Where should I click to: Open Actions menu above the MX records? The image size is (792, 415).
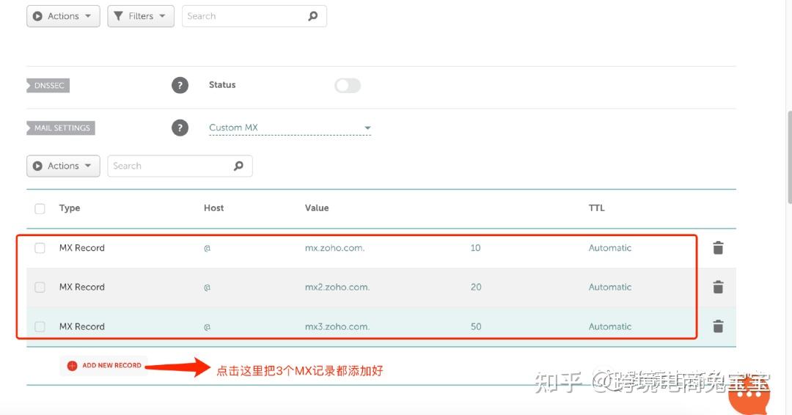63,166
